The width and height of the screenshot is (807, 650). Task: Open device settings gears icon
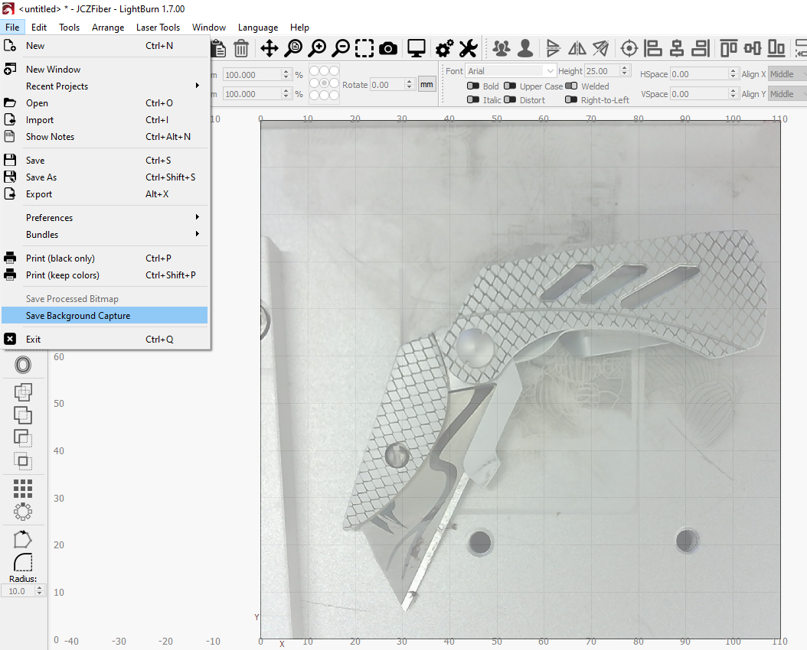coord(444,49)
